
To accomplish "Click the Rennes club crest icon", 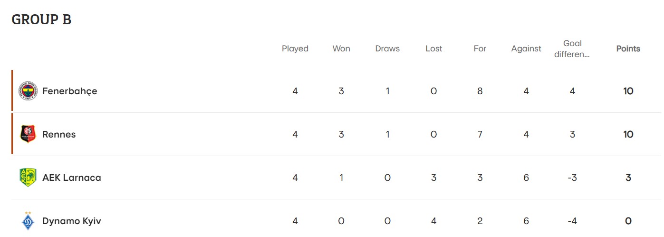I will point(28,134).
